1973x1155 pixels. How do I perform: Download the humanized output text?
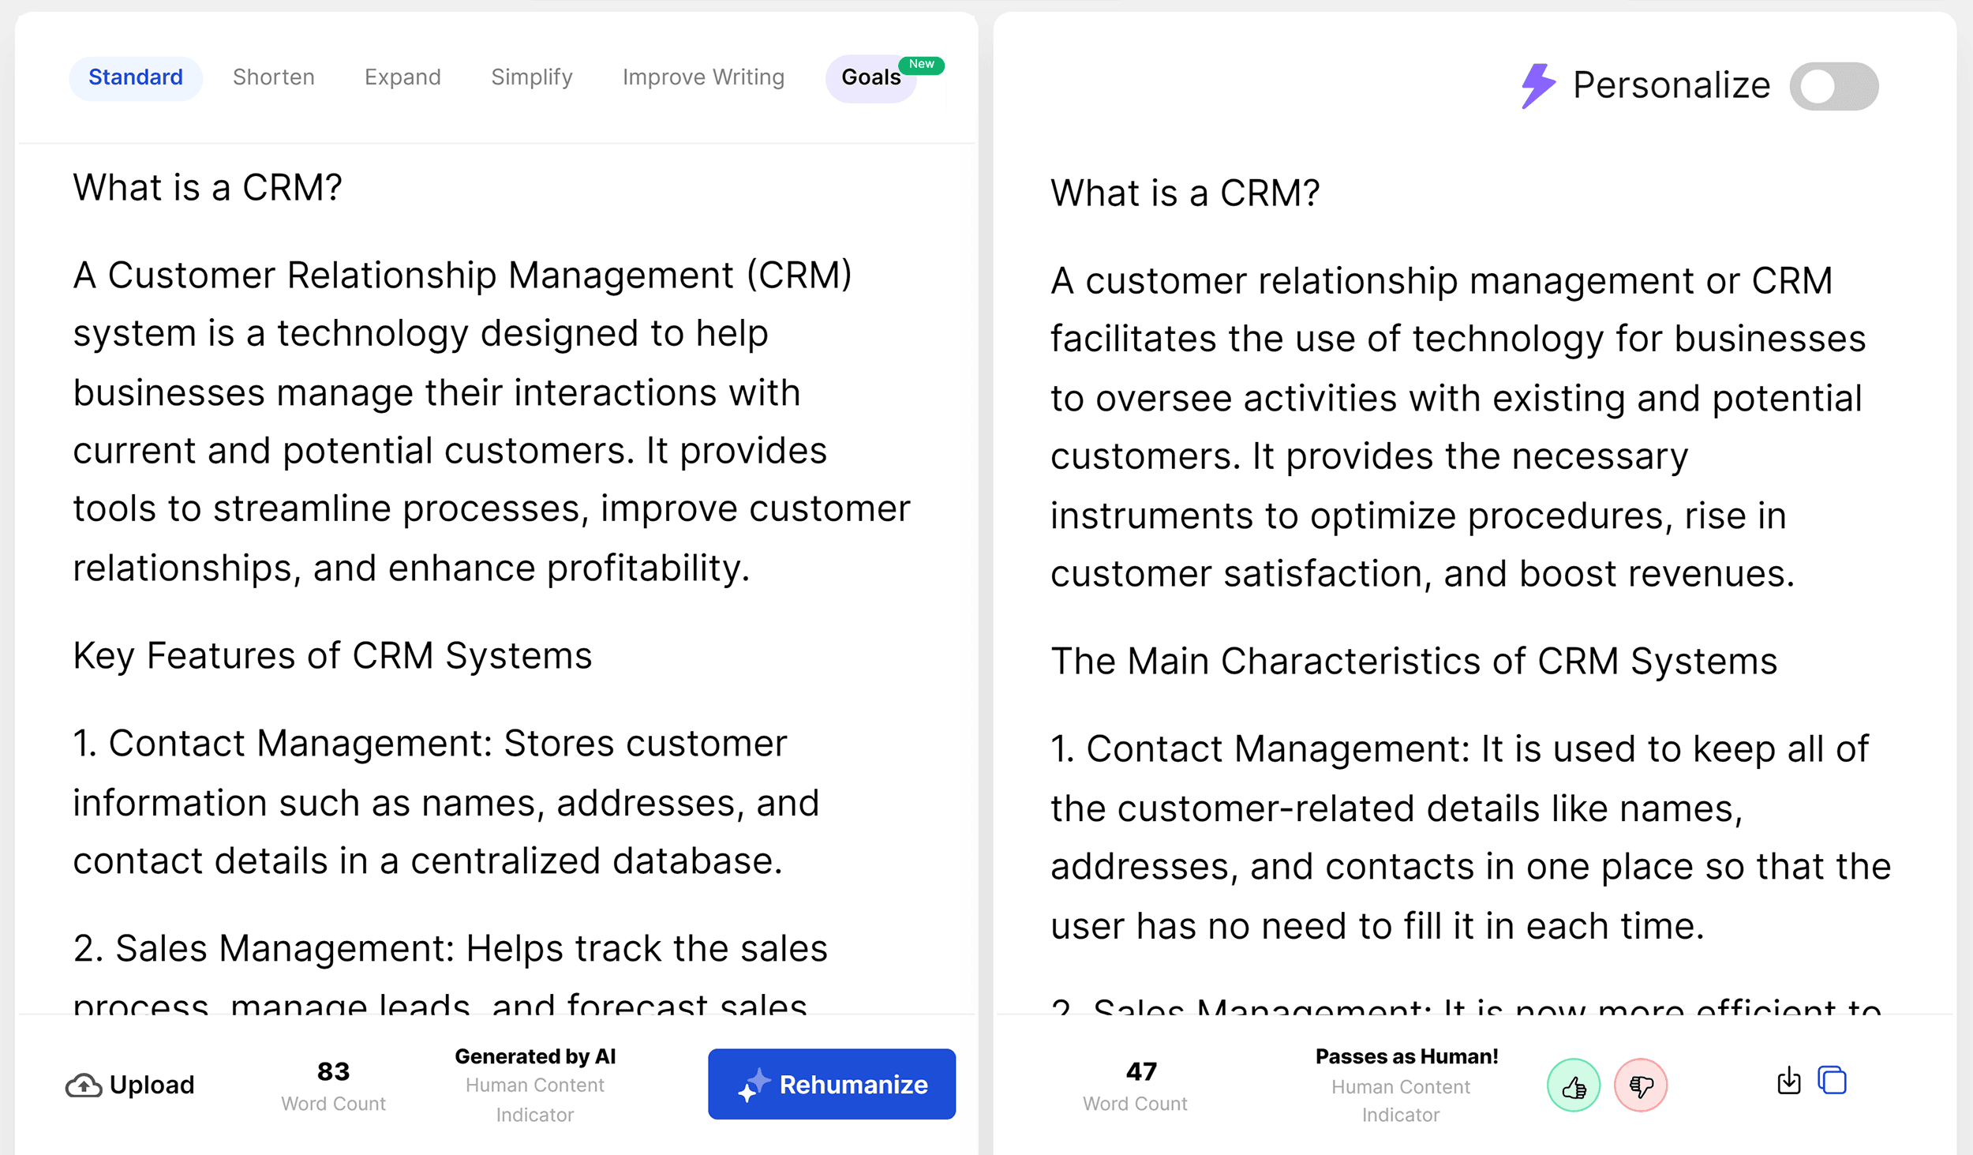(1788, 1081)
